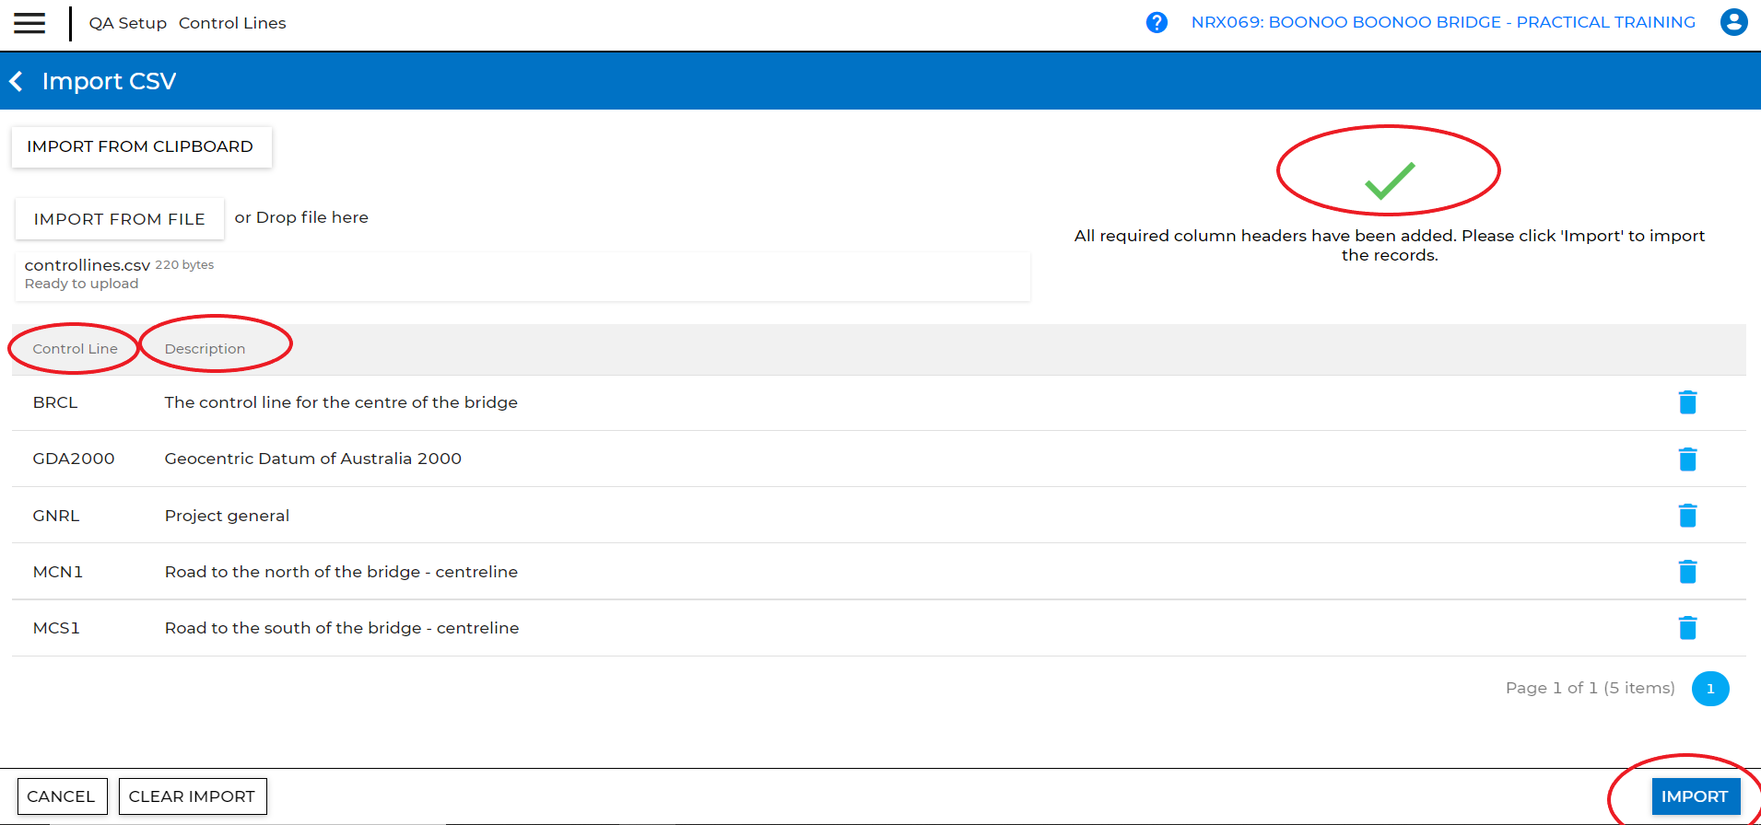Sort by the Control Line column header

[76, 349]
